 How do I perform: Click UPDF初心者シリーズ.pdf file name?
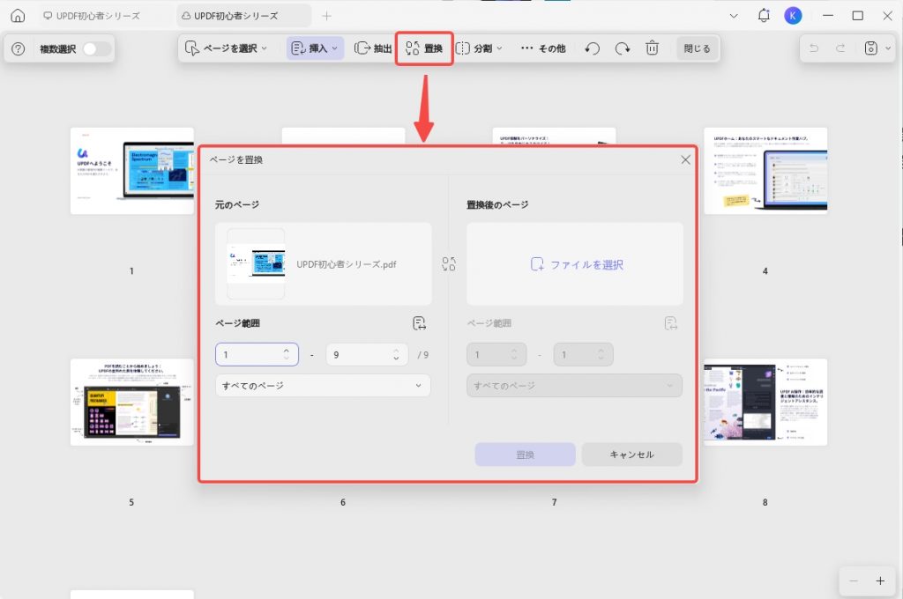pos(346,264)
